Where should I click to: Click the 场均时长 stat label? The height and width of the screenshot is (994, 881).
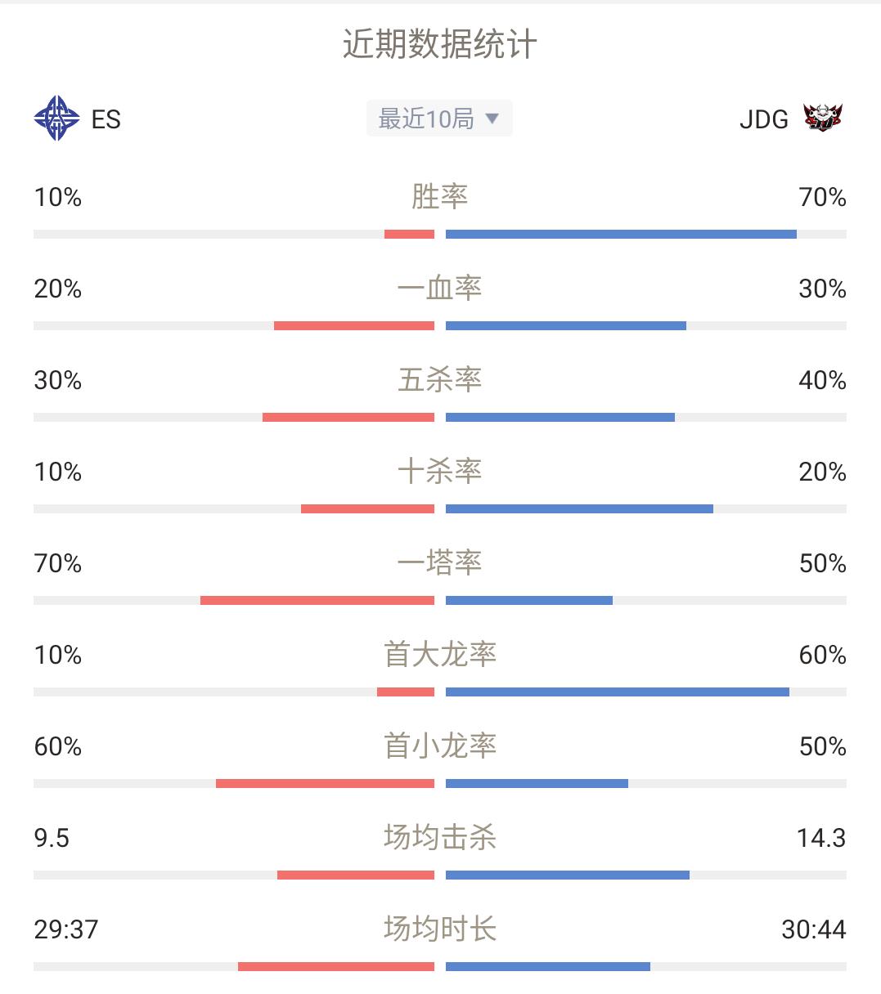point(440,929)
